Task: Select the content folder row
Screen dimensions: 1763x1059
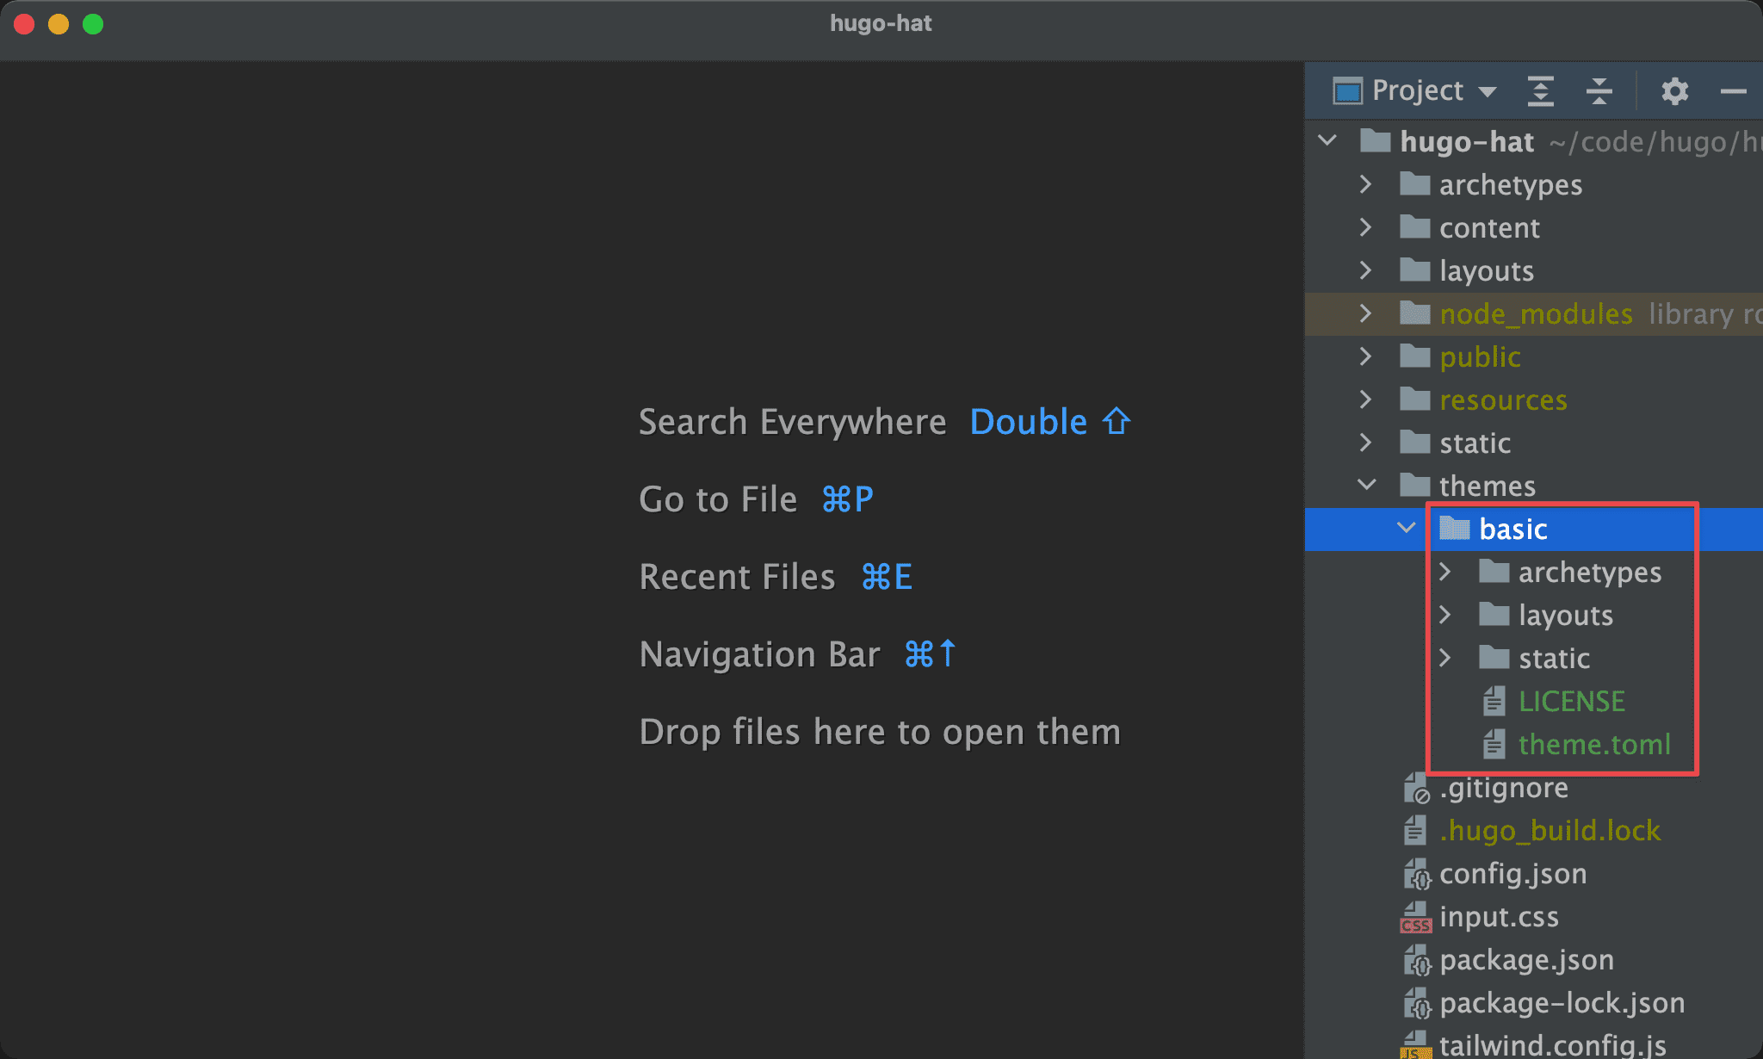Action: point(1534,227)
